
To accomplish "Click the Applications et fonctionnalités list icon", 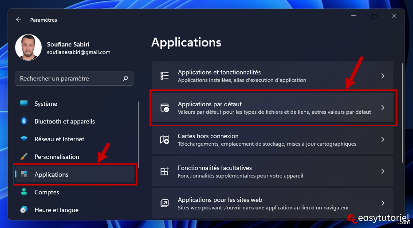I will pyautogui.click(x=165, y=75).
